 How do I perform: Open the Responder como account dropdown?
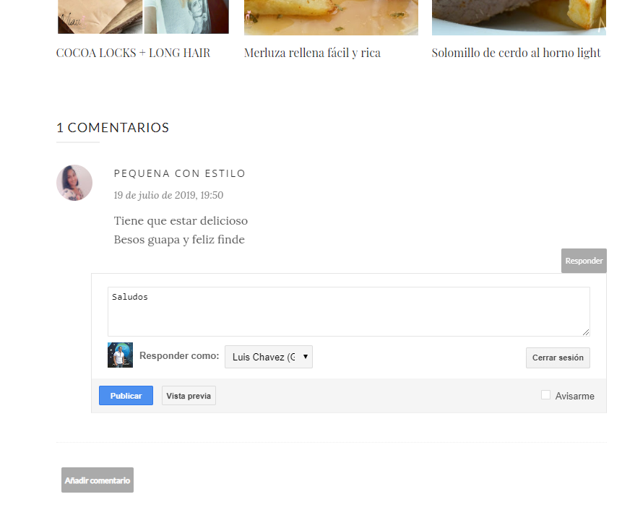(269, 357)
